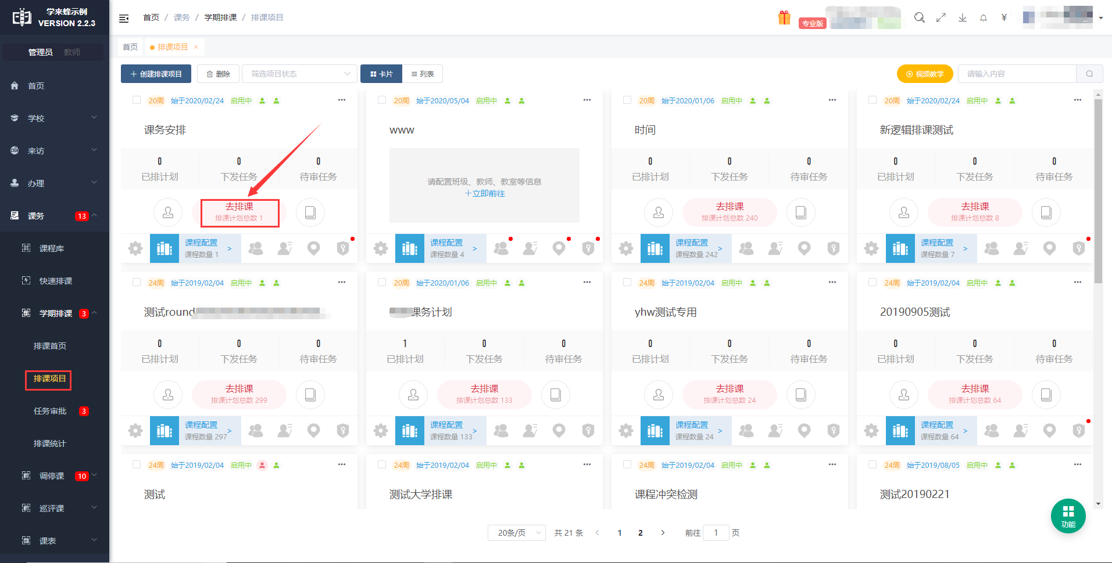Collapse the sidebar with hamburger icon
The image size is (1112, 563).
124,18
